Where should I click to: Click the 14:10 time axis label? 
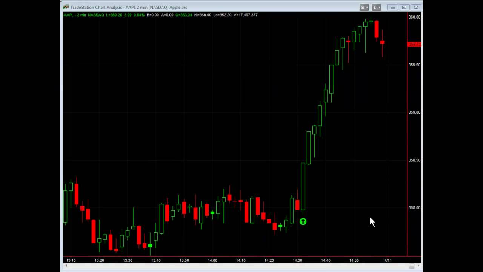(241, 260)
